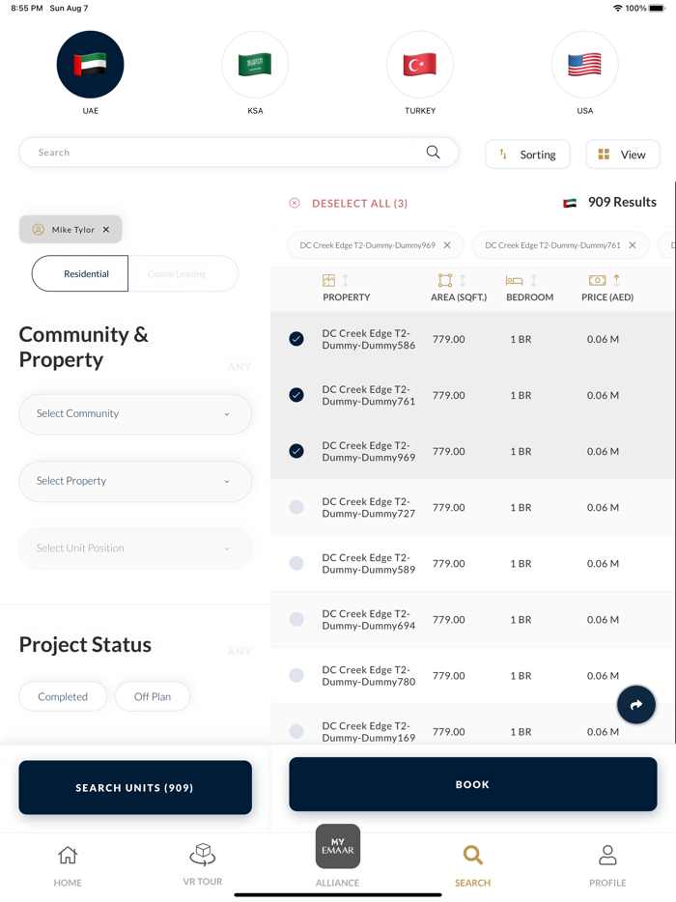Filter by Off Plan project status

tap(153, 696)
